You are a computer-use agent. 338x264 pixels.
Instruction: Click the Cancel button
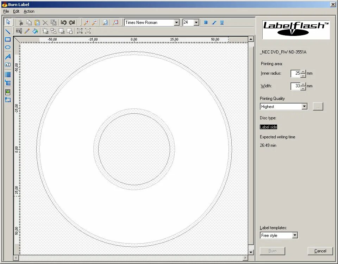(320, 251)
